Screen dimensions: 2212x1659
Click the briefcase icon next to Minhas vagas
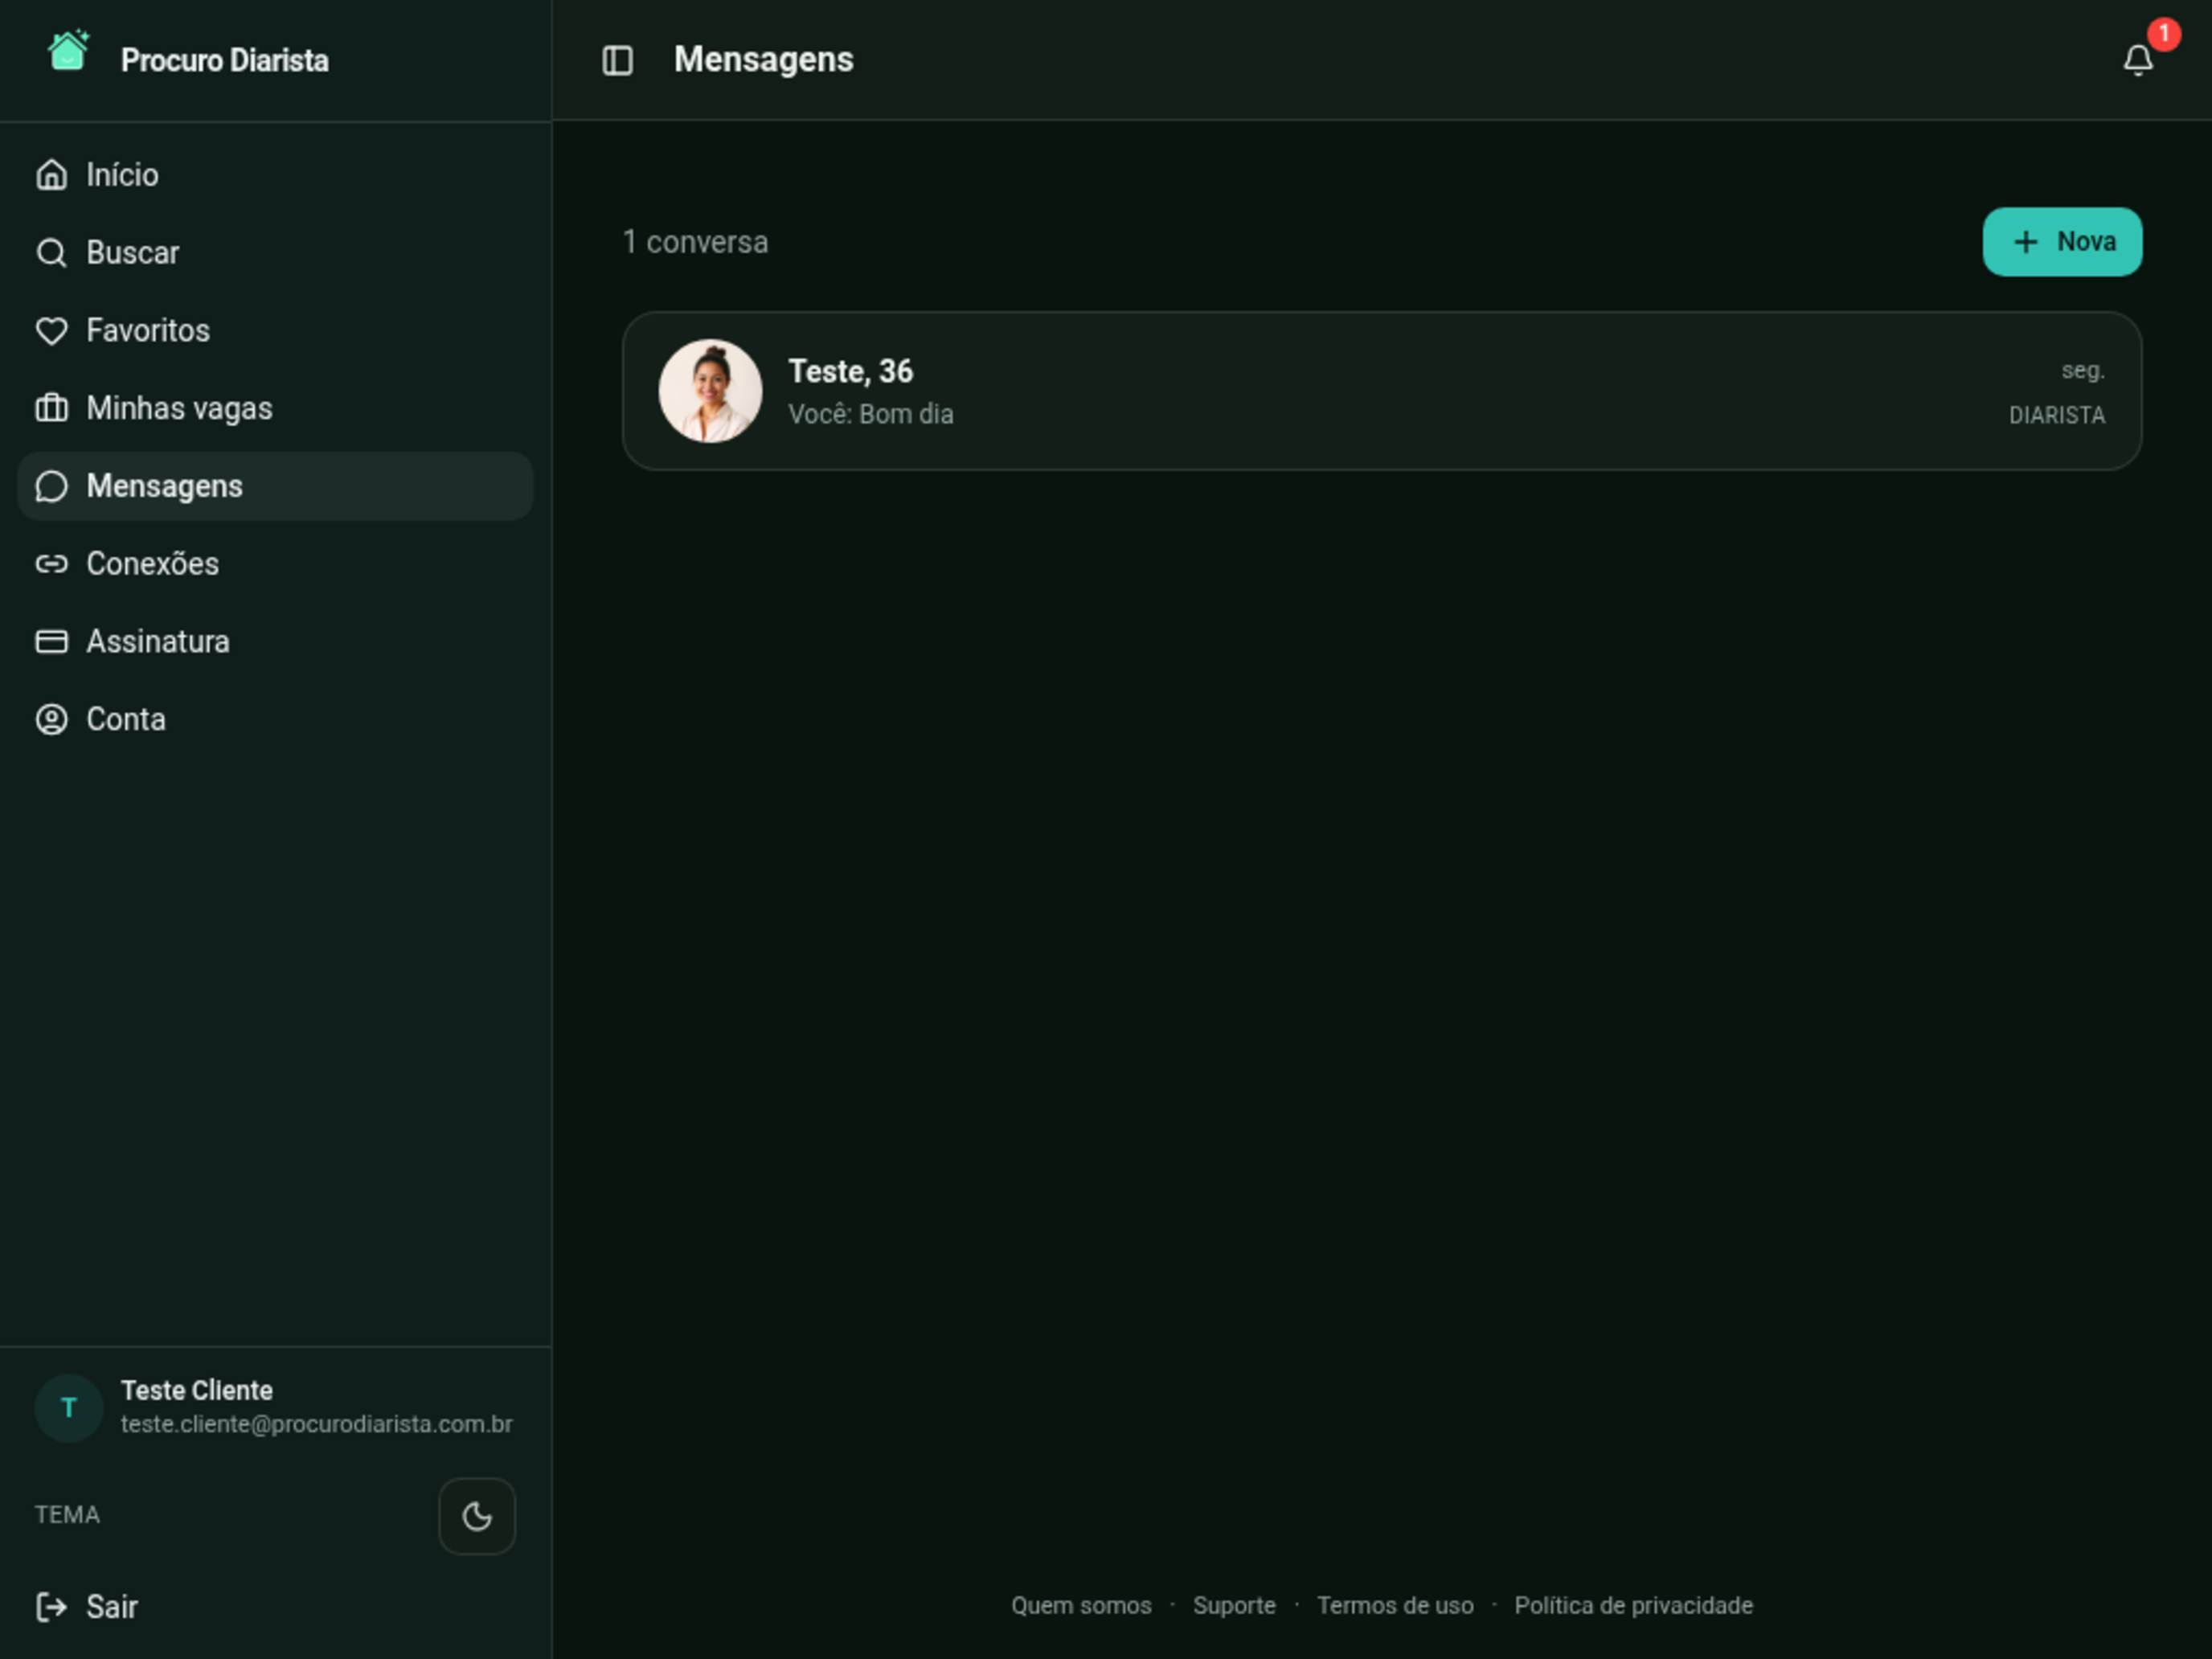[x=52, y=408]
